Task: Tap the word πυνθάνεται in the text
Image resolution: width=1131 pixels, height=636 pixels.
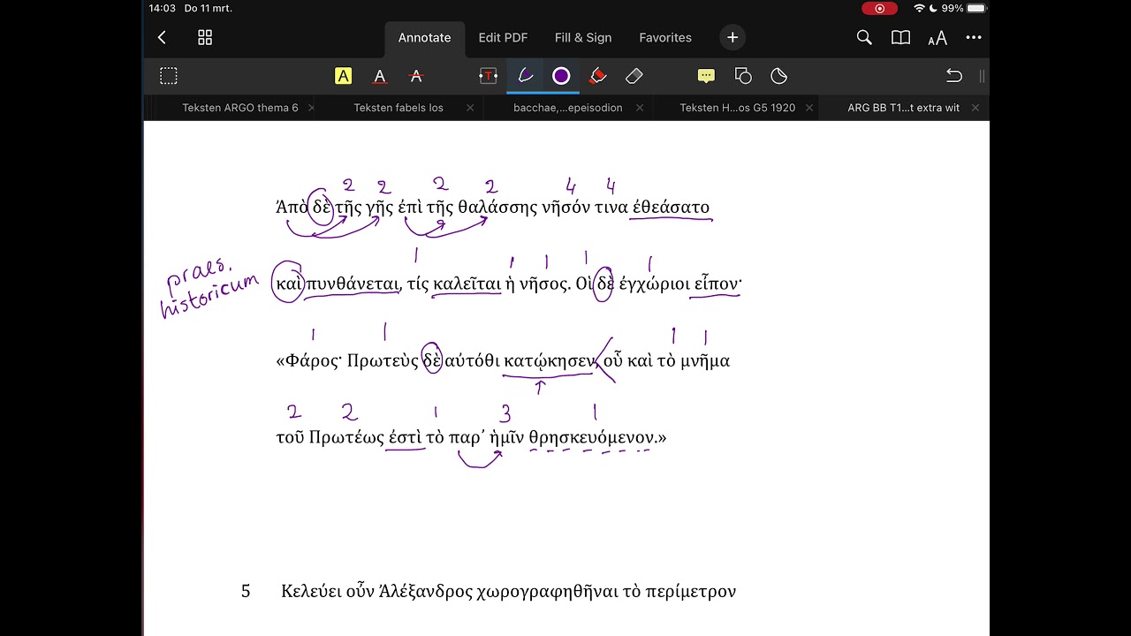Action: pyautogui.click(x=353, y=284)
